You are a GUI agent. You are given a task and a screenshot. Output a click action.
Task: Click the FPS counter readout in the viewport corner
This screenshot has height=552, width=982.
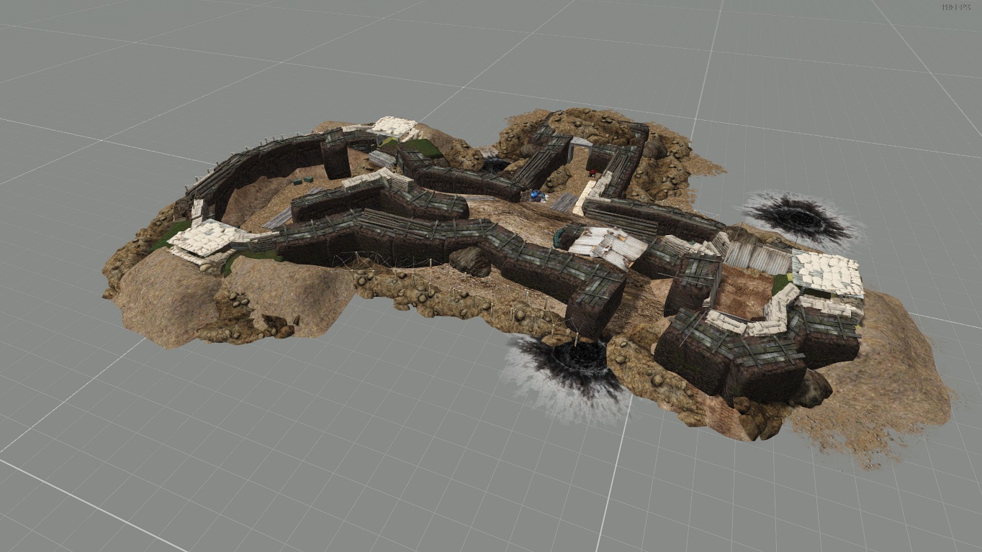(958, 8)
